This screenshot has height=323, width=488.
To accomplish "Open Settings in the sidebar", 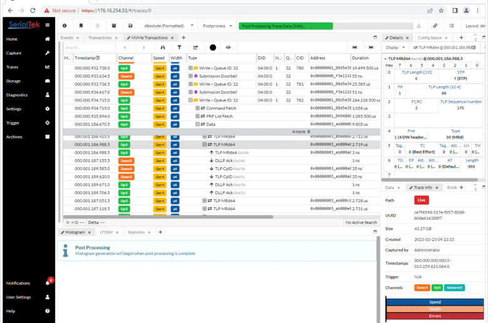I will (x=28, y=109).
